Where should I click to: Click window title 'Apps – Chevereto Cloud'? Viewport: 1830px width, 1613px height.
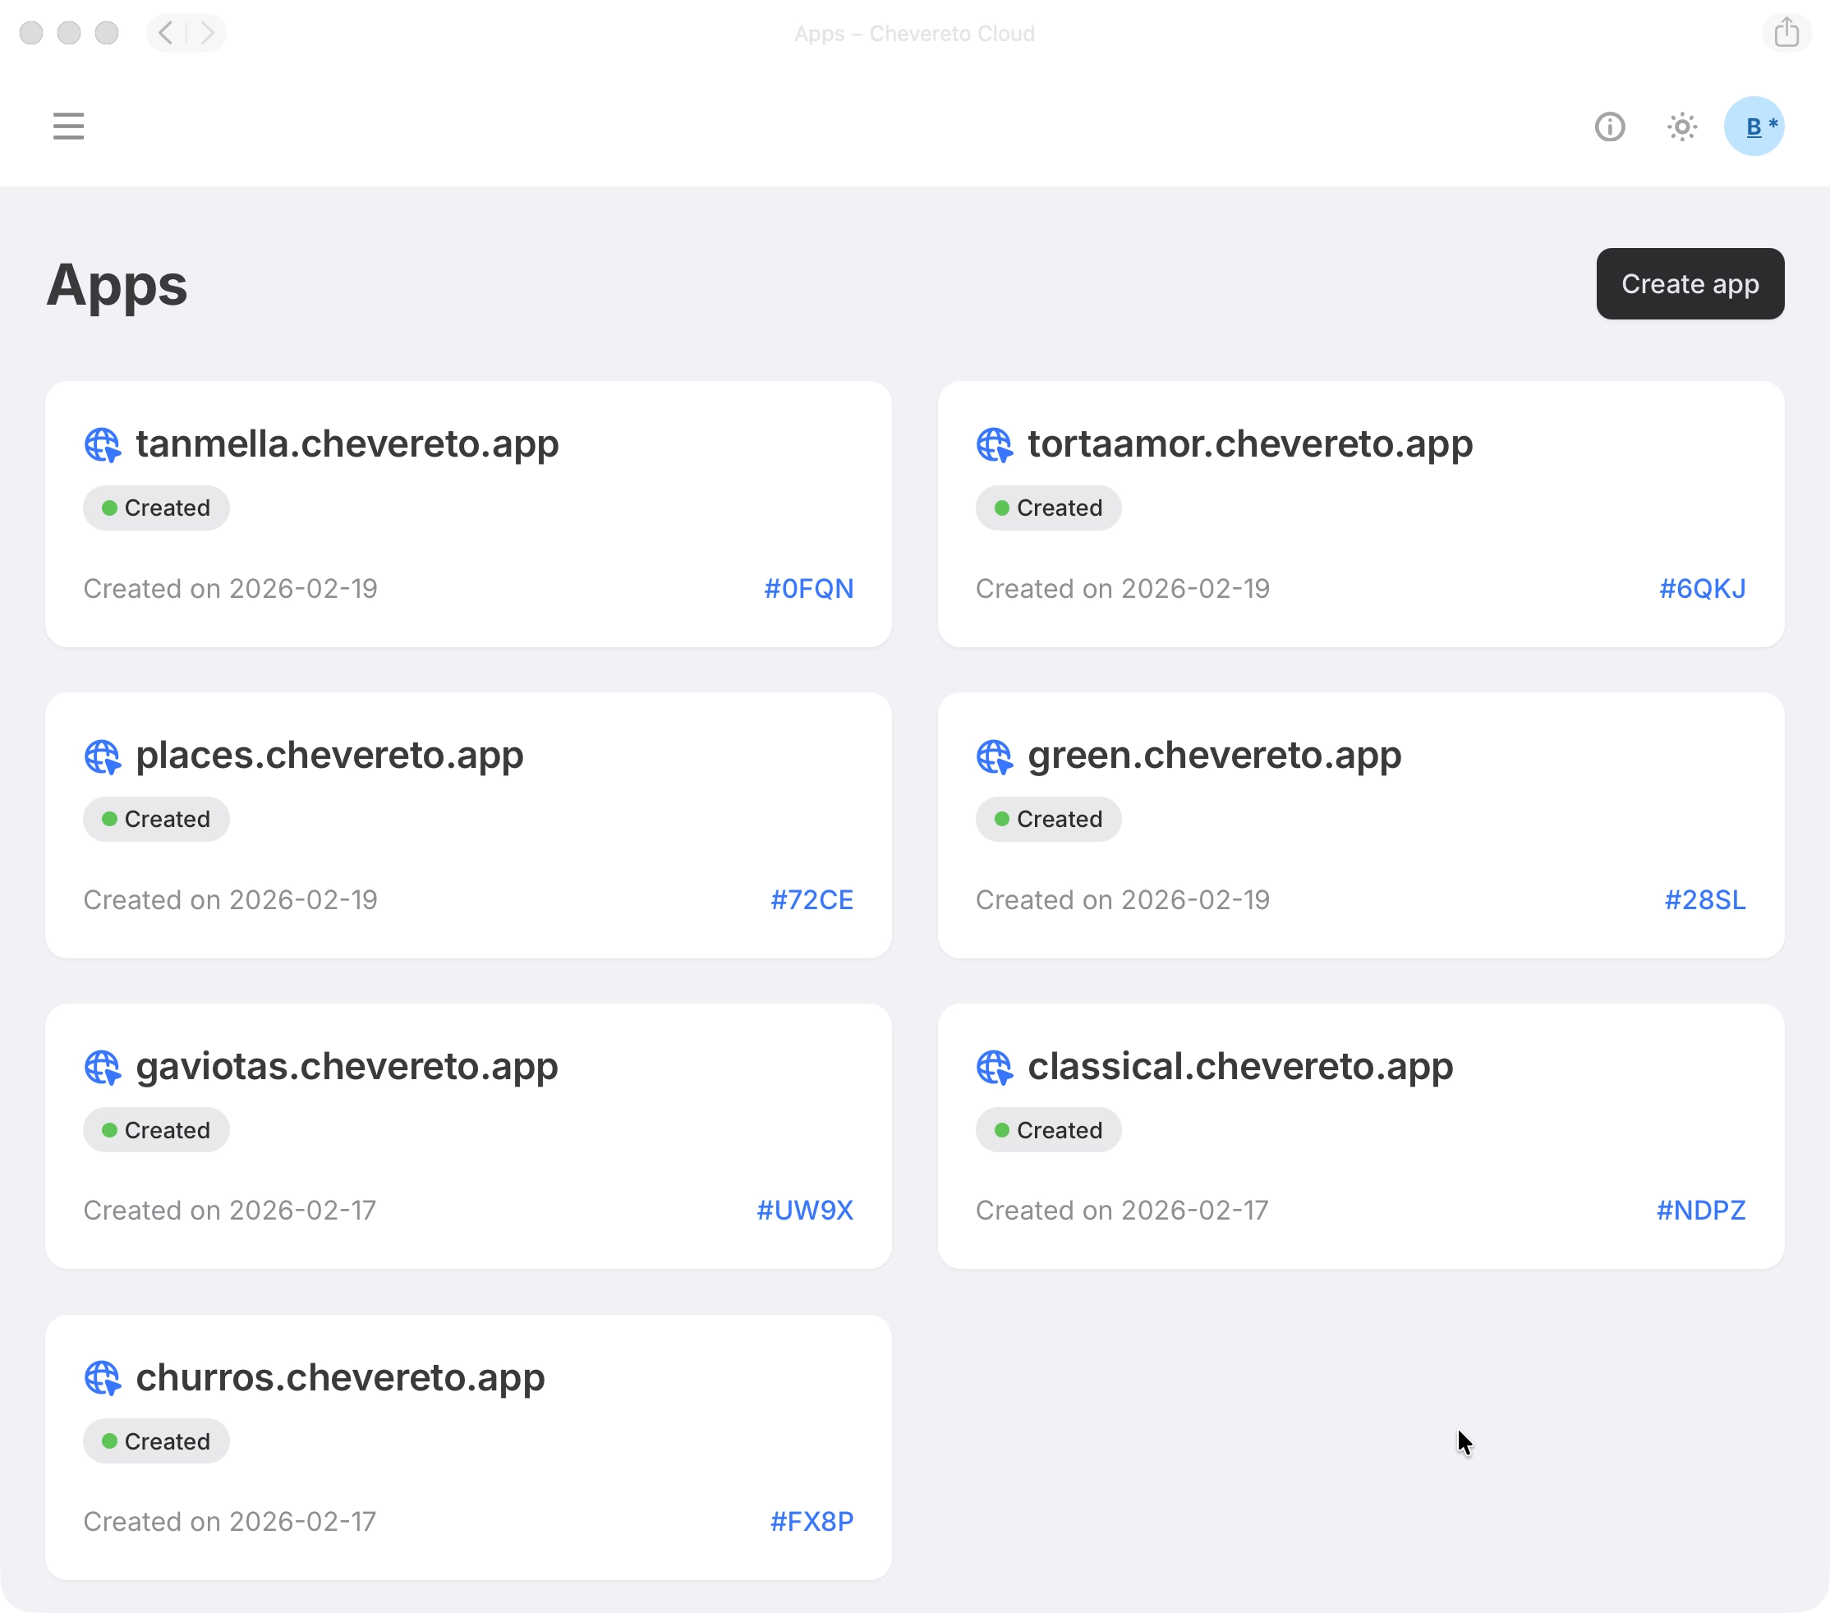pyautogui.click(x=914, y=33)
